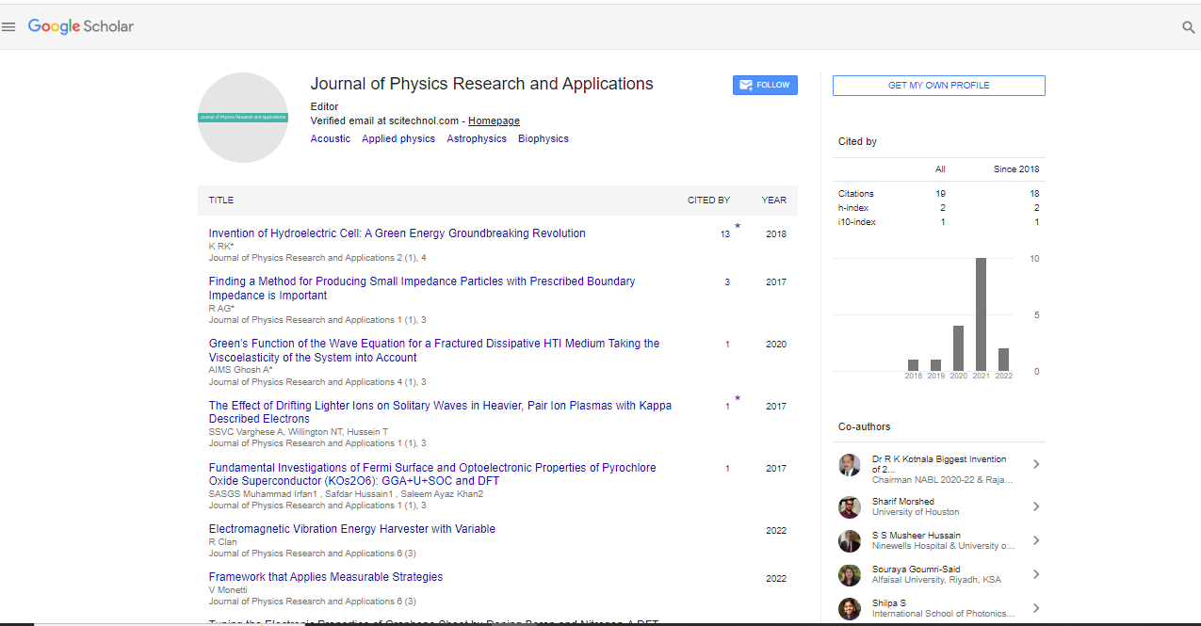
Task: Click the i10-index metric label
Action: point(857,222)
